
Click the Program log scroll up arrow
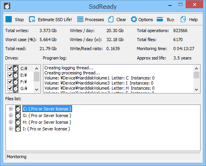click(x=197, y=69)
